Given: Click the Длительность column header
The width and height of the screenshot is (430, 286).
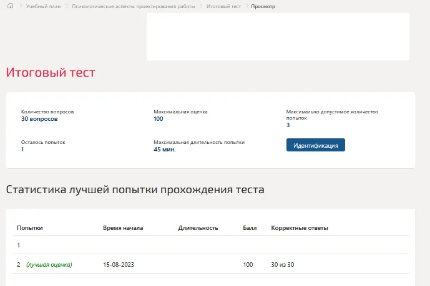Looking at the screenshot, I should (x=198, y=228).
